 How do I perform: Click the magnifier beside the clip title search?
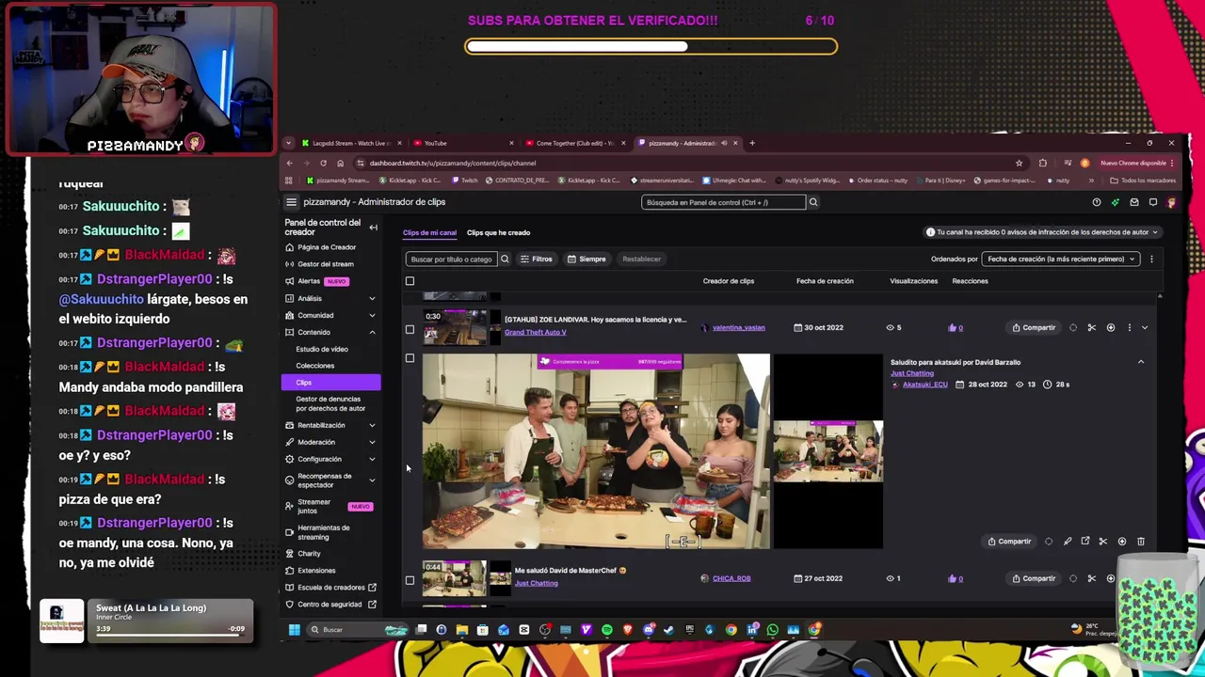[x=505, y=259]
